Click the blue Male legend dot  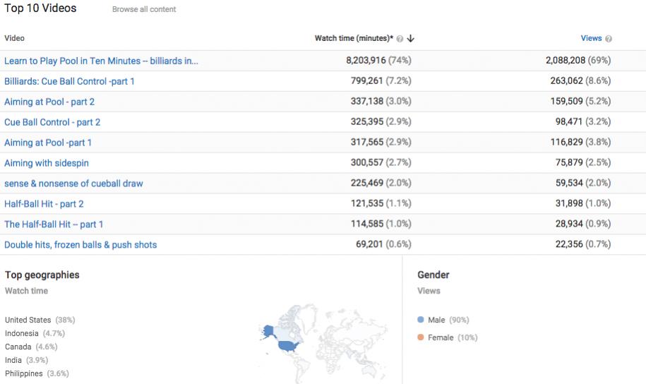point(421,320)
